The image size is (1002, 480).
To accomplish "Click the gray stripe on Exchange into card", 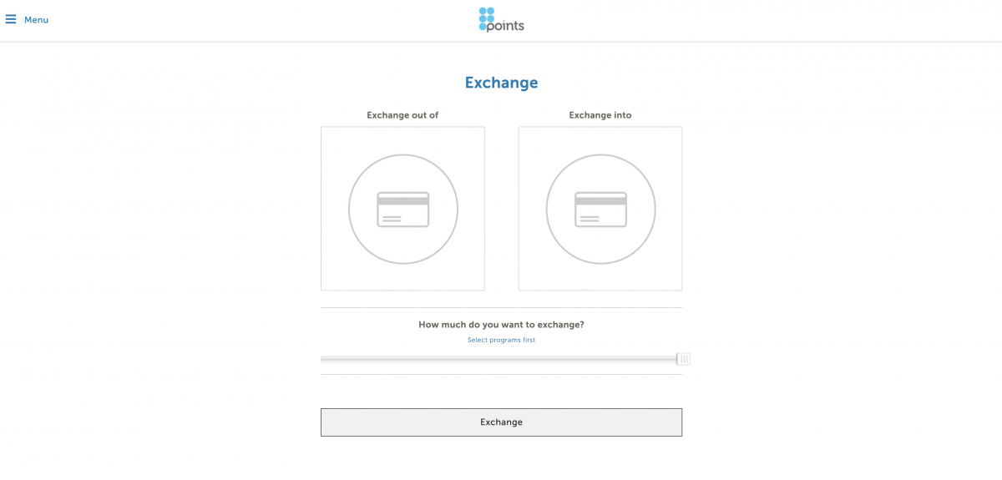I will pos(600,201).
